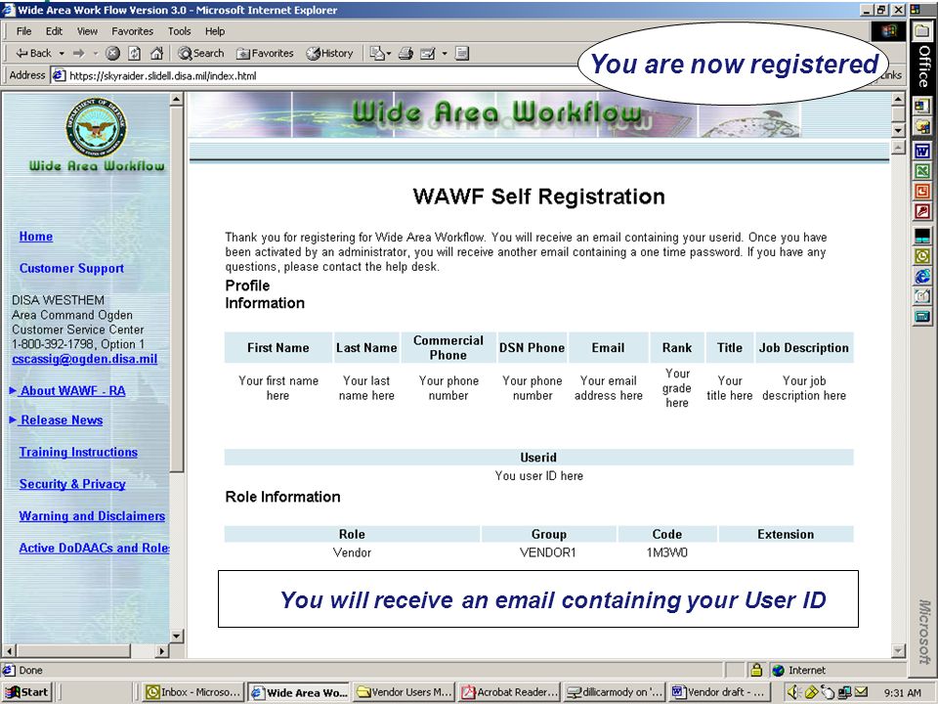The image size is (938, 704).
Task: Click the 1M3W0 code cell
Action: point(666,552)
